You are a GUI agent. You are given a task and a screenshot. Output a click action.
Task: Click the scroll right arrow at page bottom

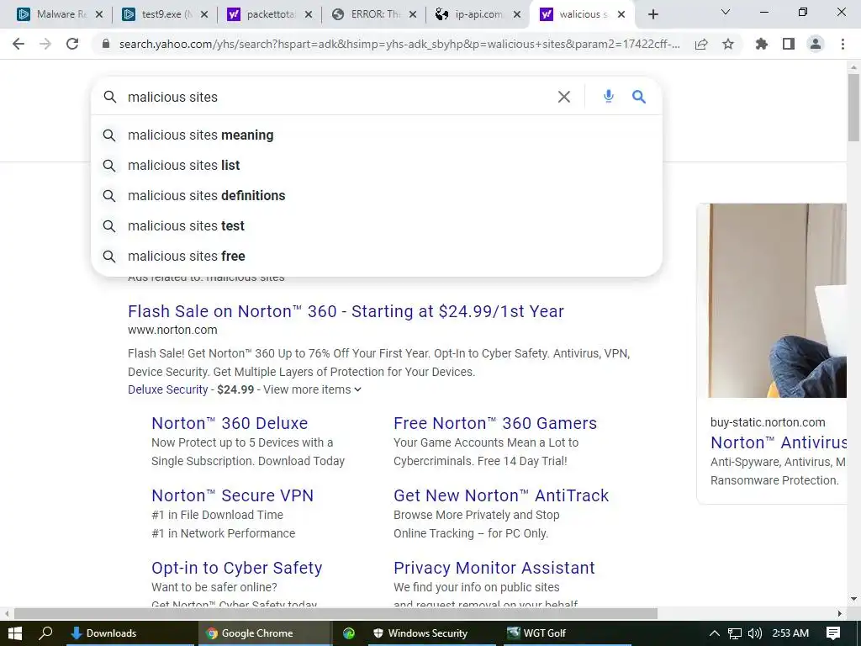click(840, 613)
